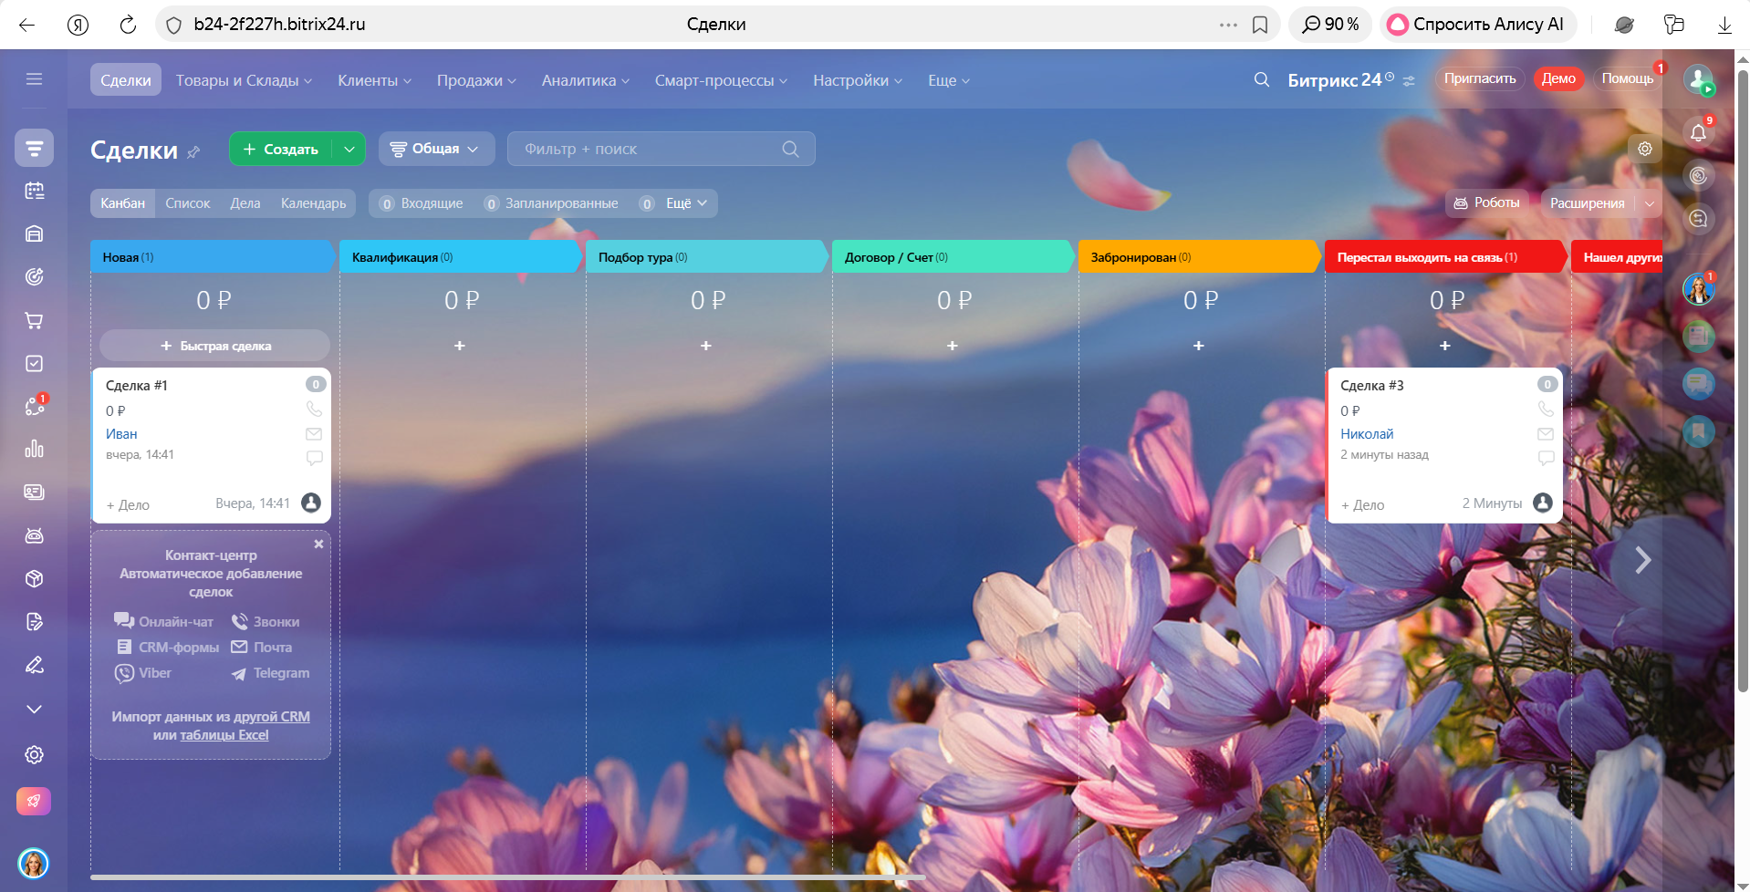Screen dimensions: 1750x892
Task: Click the Пригласить button
Action: [1480, 78]
